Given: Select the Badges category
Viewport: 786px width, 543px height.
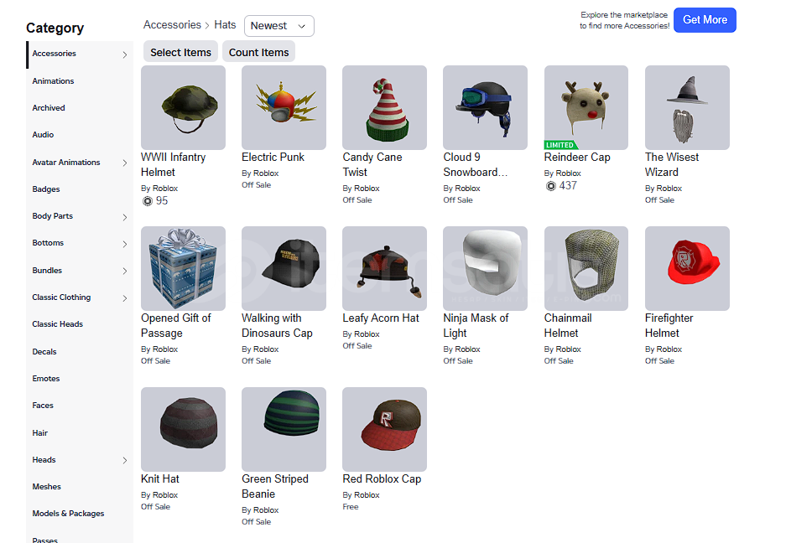Looking at the screenshot, I should [x=46, y=189].
